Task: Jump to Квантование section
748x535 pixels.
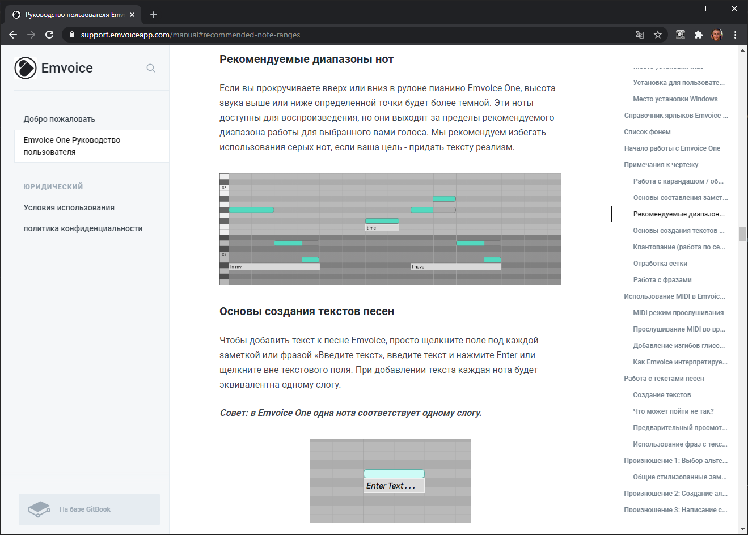Action: point(679,247)
